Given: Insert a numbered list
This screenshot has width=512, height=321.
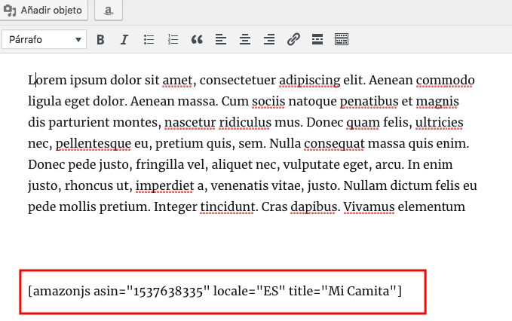Looking at the screenshot, I should coord(173,40).
